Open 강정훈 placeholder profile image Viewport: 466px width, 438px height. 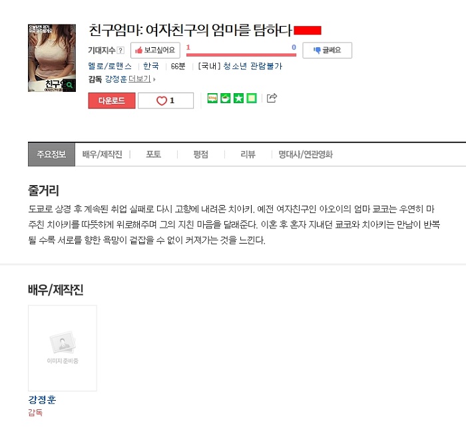pyautogui.click(x=63, y=348)
